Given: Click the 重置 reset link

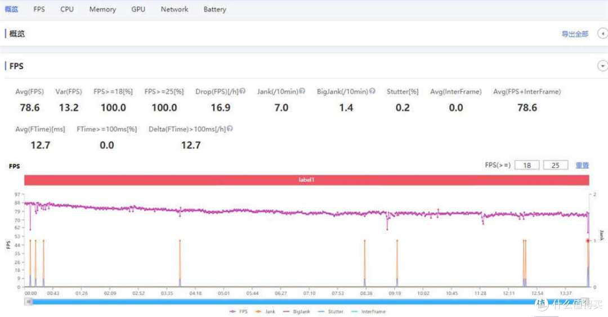Looking at the screenshot, I should (582, 166).
